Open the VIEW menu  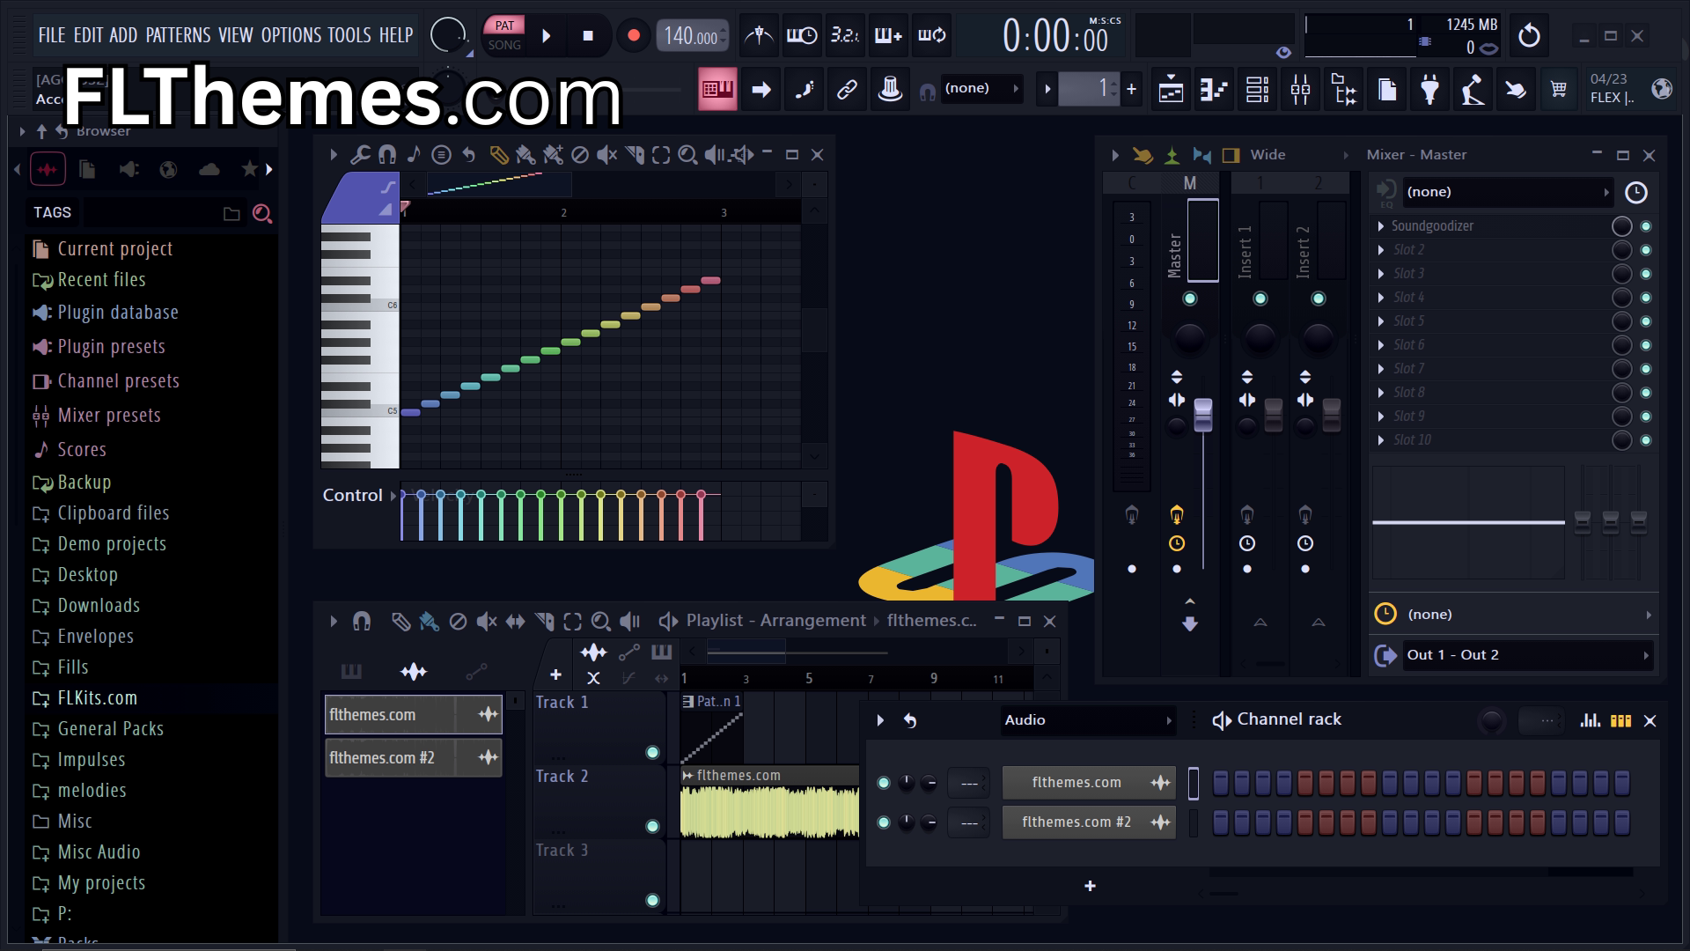tap(235, 35)
